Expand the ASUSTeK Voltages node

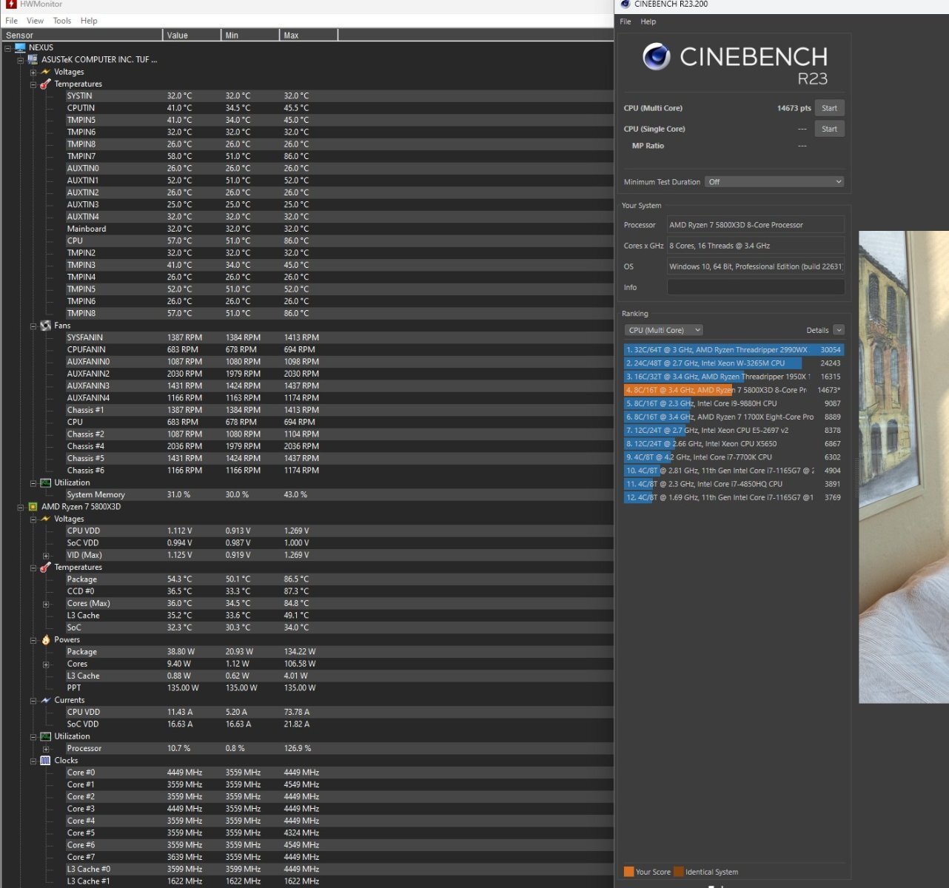(x=33, y=73)
